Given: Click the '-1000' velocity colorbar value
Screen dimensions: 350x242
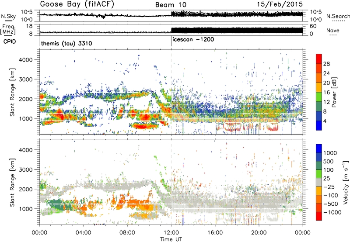Looking at the screenshot, I should 332,212.
